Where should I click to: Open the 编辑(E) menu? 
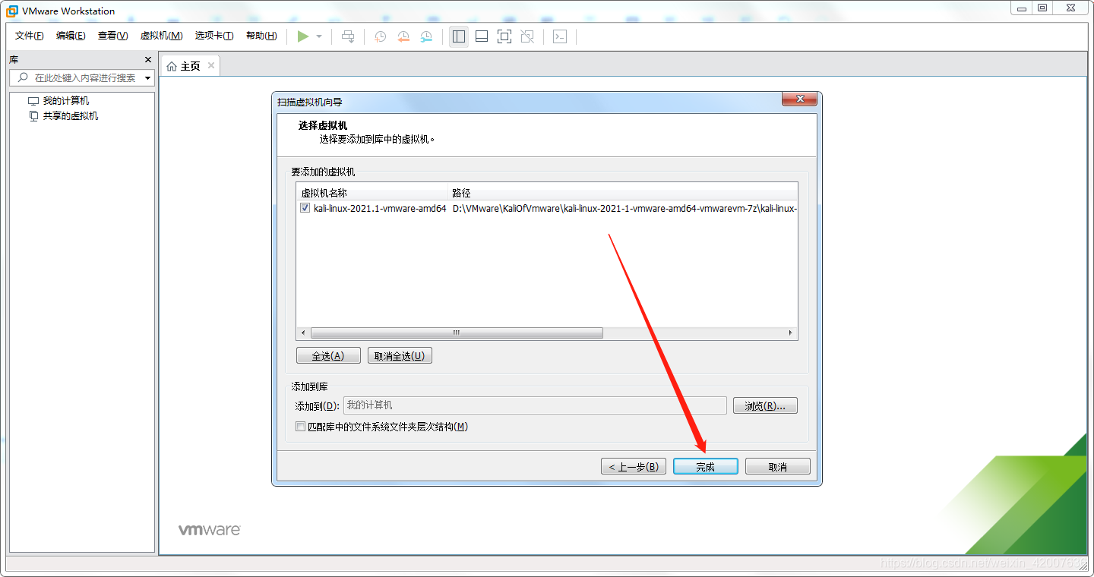pos(71,36)
